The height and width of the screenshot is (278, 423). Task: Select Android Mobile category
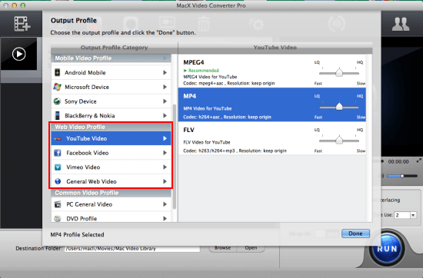(112, 72)
